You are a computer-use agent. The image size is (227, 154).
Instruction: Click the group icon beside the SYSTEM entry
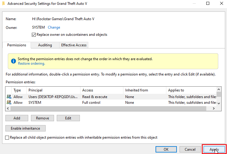9,103
